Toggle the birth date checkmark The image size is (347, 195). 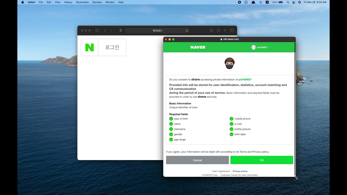point(232,134)
